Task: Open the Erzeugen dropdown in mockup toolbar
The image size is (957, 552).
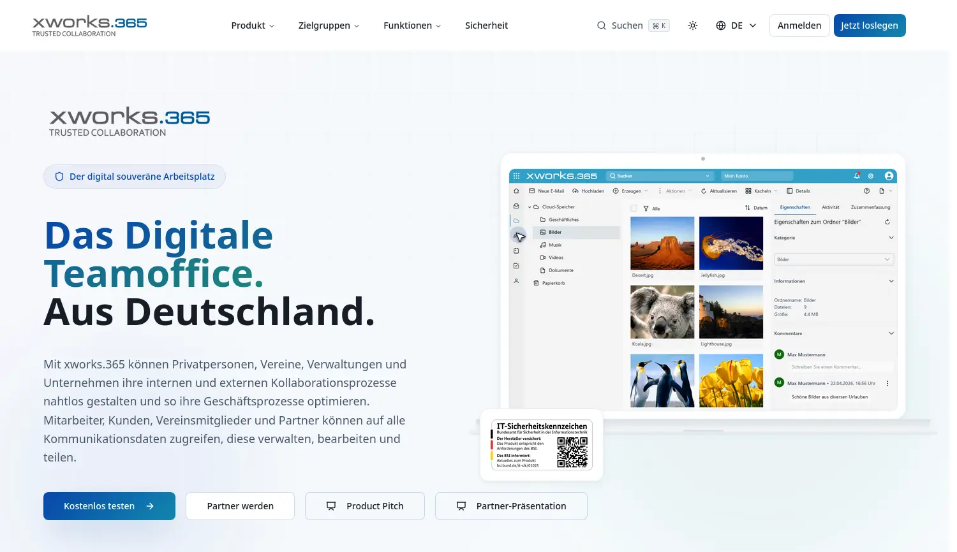Action: [x=630, y=191]
